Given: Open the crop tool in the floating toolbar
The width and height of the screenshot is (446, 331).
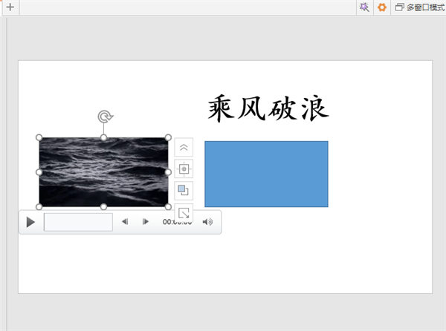Looking at the screenshot, I should coord(184,169).
